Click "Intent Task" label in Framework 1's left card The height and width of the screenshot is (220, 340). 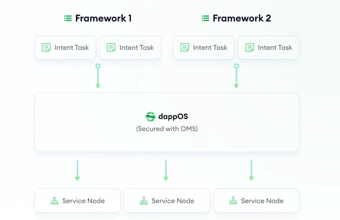click(x=72, y=48)
